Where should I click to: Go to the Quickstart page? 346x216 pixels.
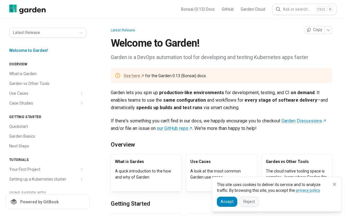(x=18, y=126)
